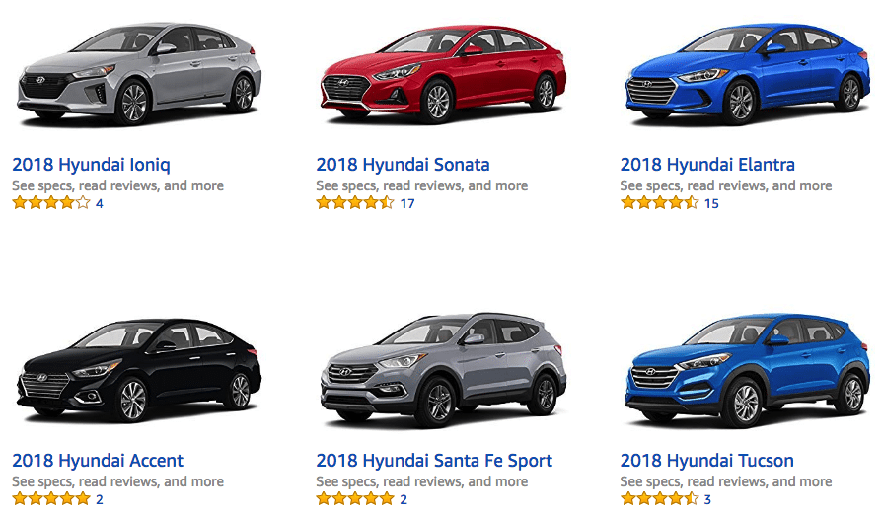The height and width of the screenshot is (517, 882).
Task: Open the 2018 Hyundai Ioniq link
Action: tap(91, 165)
